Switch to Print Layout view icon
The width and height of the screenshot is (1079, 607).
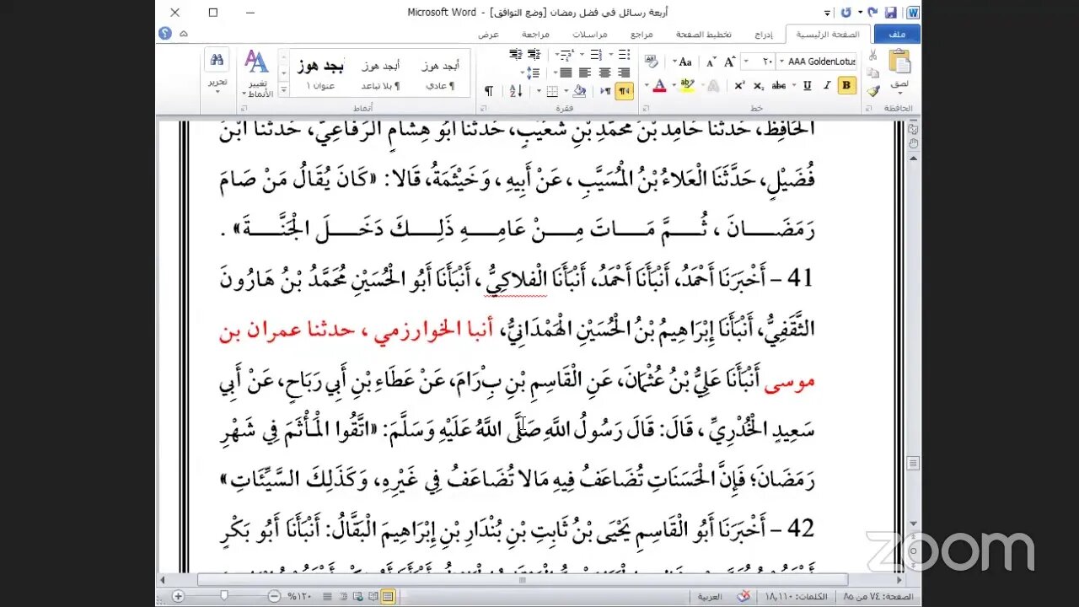(x=388, y=596)
